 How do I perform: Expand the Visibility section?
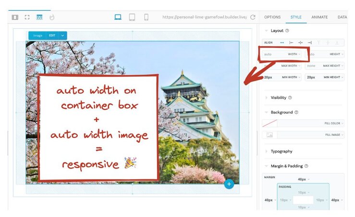266,97
